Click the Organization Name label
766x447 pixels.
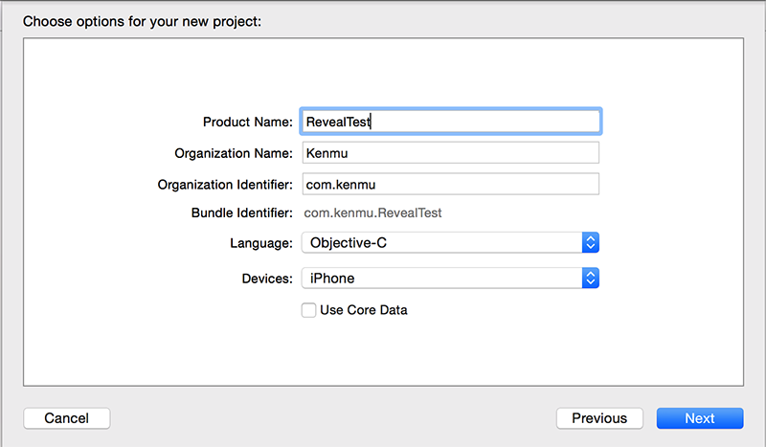coord(234,153)
